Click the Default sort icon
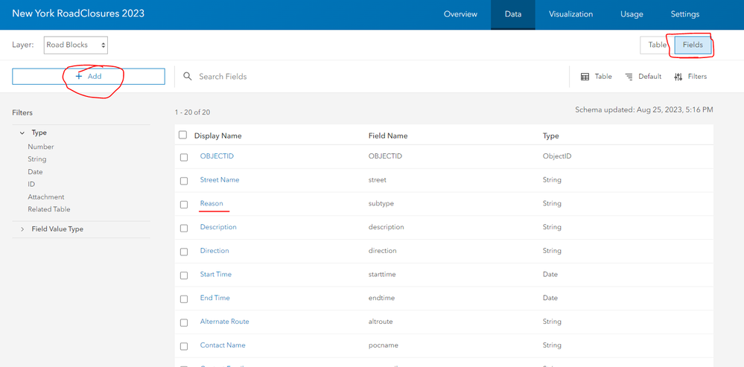The image size is (744, 367). point(629,77)
